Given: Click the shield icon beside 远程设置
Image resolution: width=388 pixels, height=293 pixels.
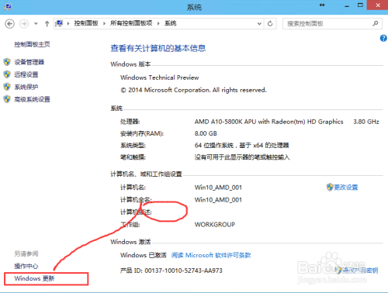Looking at the screenshot, I should point(7,74).
